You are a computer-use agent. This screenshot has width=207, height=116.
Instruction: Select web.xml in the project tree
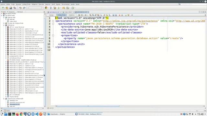(x=12, y=106)
